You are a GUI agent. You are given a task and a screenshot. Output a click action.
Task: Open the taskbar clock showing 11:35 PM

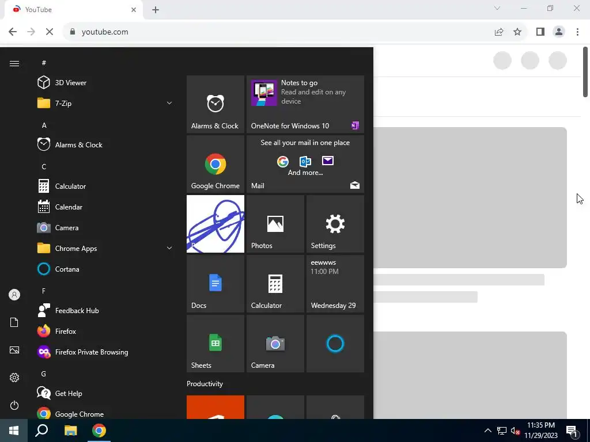pyautogui.click(x=541, y=430)
